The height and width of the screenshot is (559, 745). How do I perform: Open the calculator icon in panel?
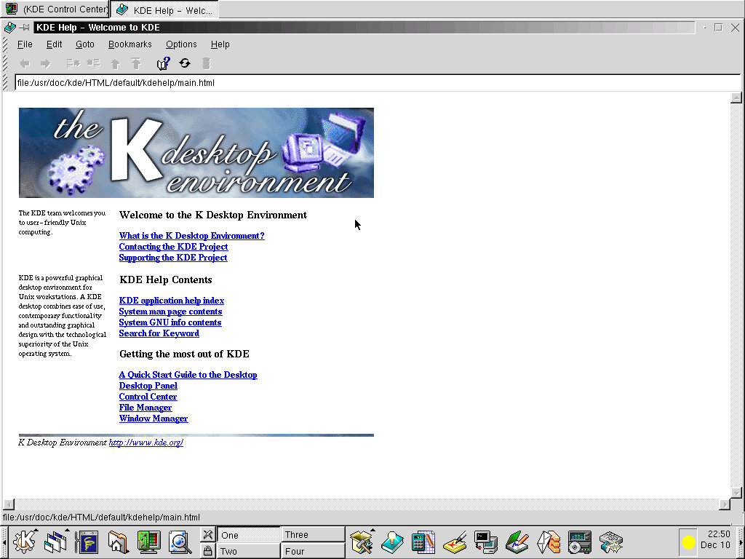pos(423,542)
